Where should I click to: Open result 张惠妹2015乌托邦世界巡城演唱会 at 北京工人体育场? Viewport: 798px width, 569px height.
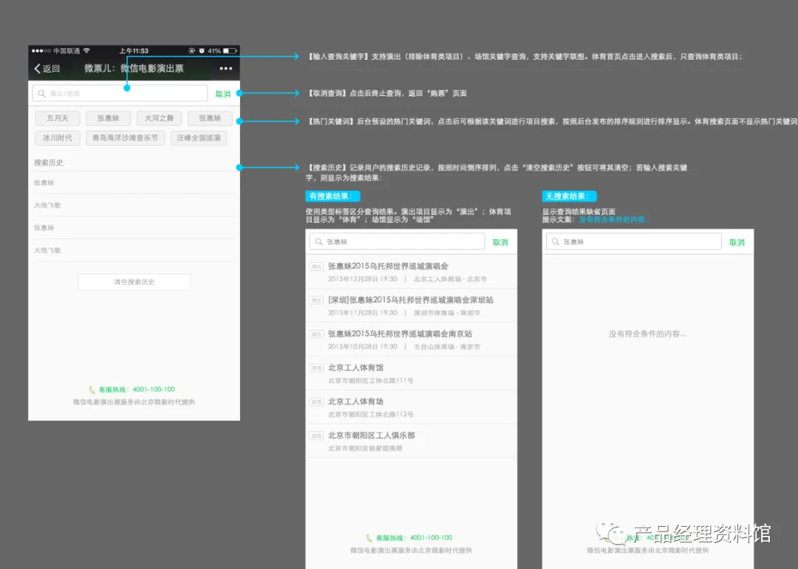coord(412,272)
